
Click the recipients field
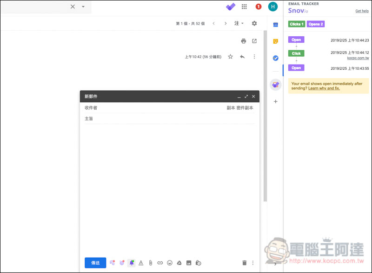[x=154, y=108]
